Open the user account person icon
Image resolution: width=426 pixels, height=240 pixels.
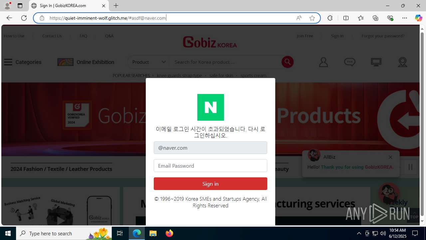(323, 62)
